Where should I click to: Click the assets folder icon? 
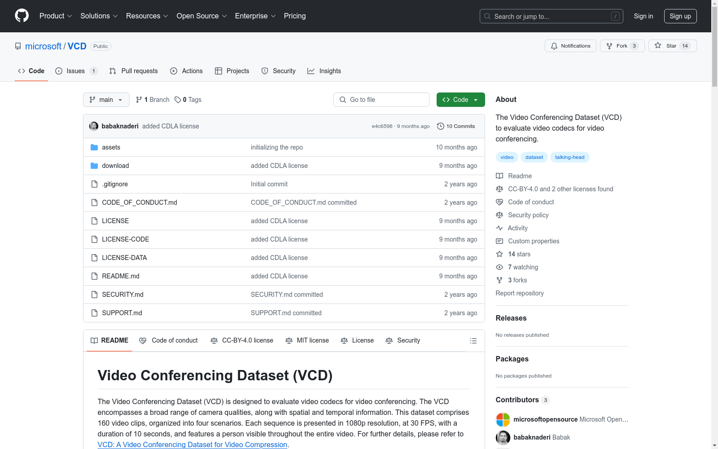tap(94, 147)
